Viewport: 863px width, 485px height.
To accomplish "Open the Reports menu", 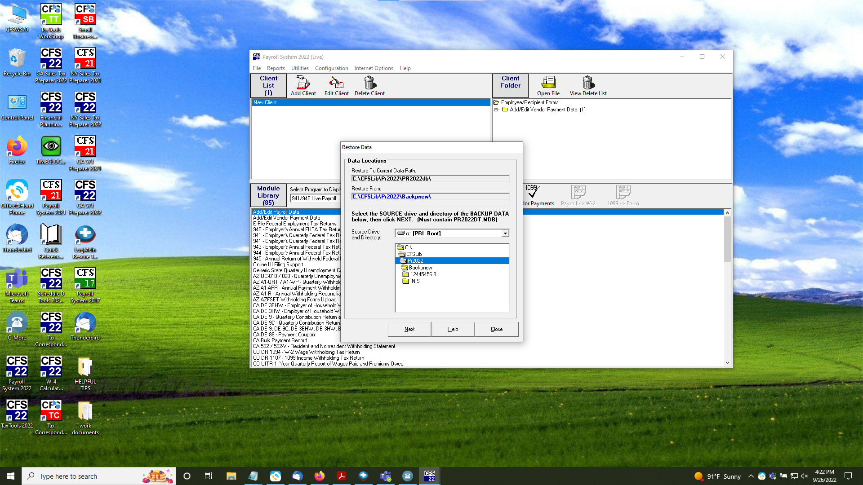I will coord(276,68).
